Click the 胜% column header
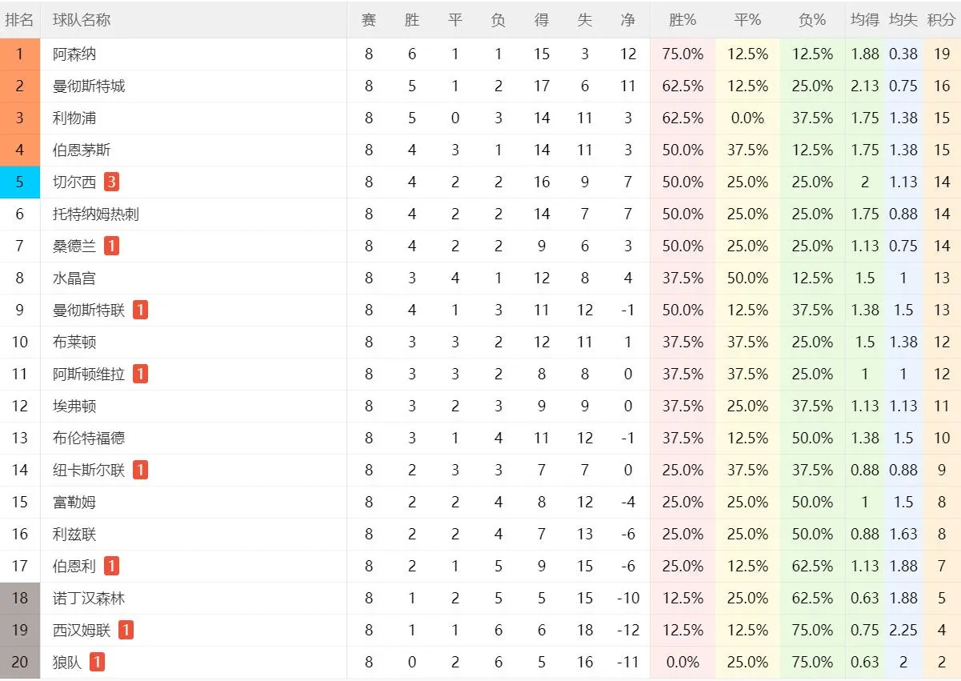Image resolution: width=961 pixels, height=681 pixels. [683, 20]
